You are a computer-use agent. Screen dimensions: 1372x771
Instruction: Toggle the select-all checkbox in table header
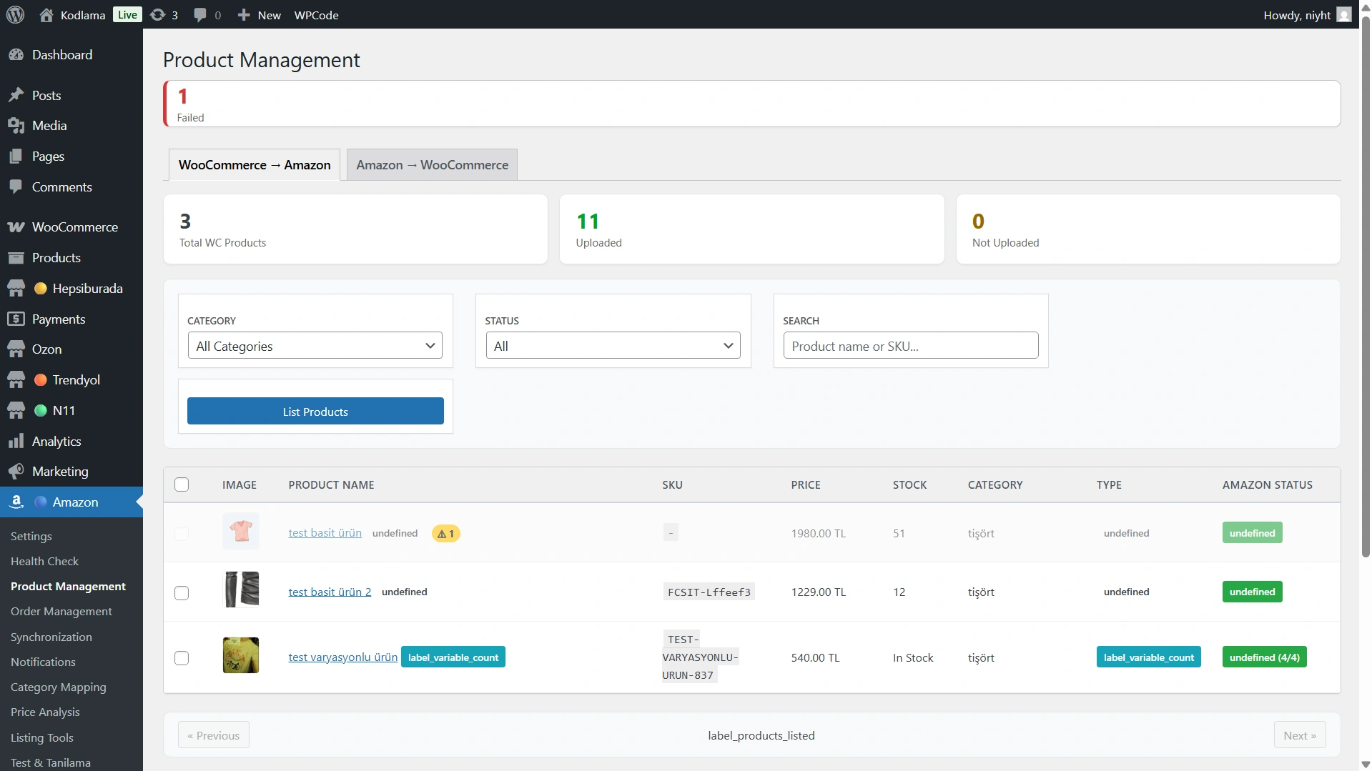click(x=182, y=484)
